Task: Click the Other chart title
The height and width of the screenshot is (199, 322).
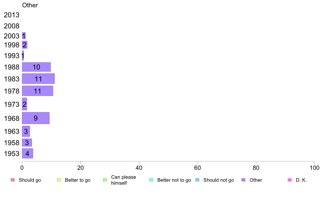Action: pos(30,5)
